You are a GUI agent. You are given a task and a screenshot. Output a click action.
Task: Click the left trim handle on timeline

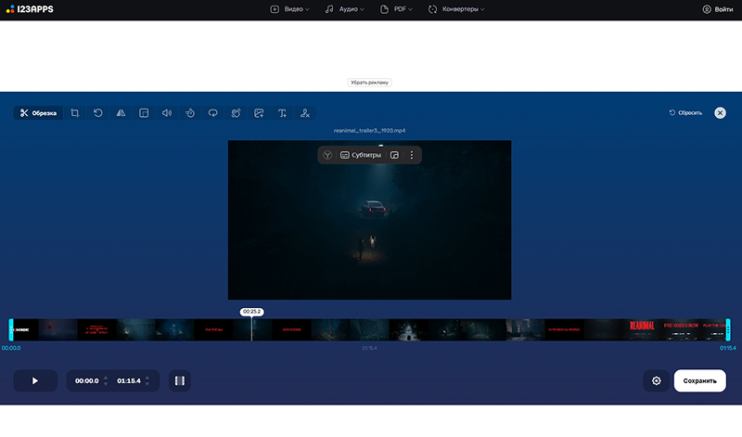(11, 329)
